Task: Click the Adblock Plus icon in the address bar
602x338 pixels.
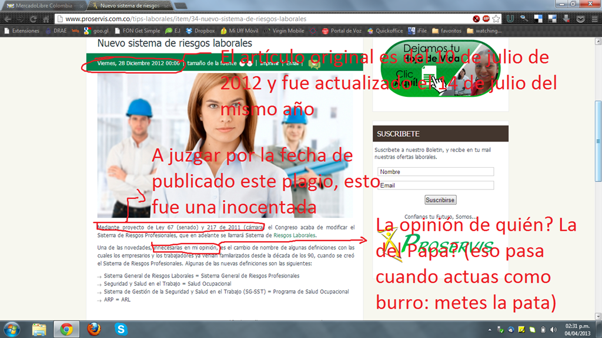Action: pyautogui.click(x=486, y=19)
